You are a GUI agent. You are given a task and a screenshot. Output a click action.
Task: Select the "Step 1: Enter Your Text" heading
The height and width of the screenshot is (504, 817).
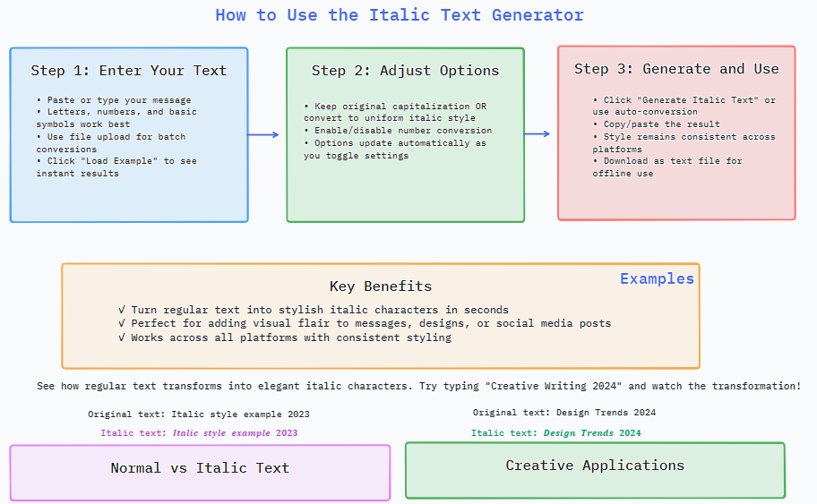[129, 71]
